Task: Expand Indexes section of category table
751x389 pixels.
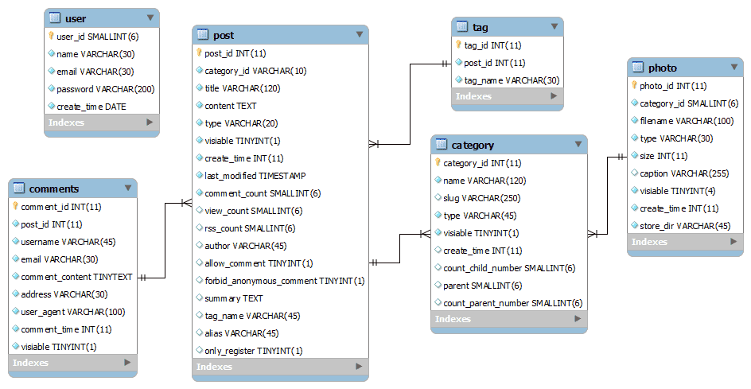Action: pos(578,319)
